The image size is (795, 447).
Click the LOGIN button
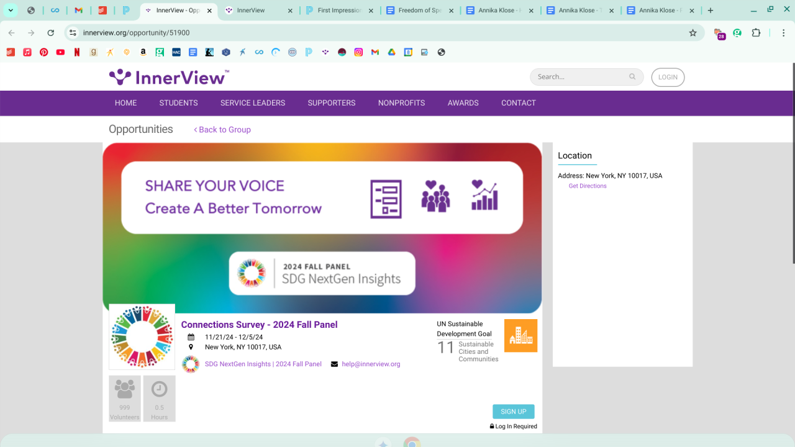click(x=668, y=77)
